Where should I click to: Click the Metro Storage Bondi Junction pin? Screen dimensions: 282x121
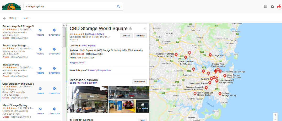(x=225, y=76)
